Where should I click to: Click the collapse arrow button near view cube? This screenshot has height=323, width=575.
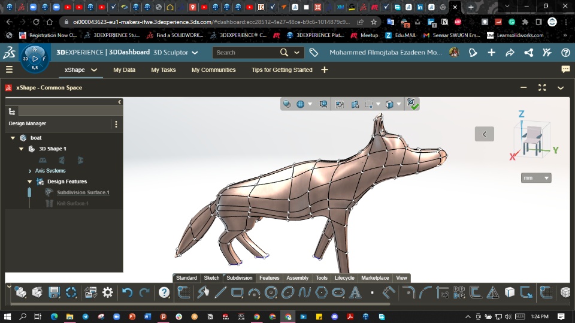point(484,134)
